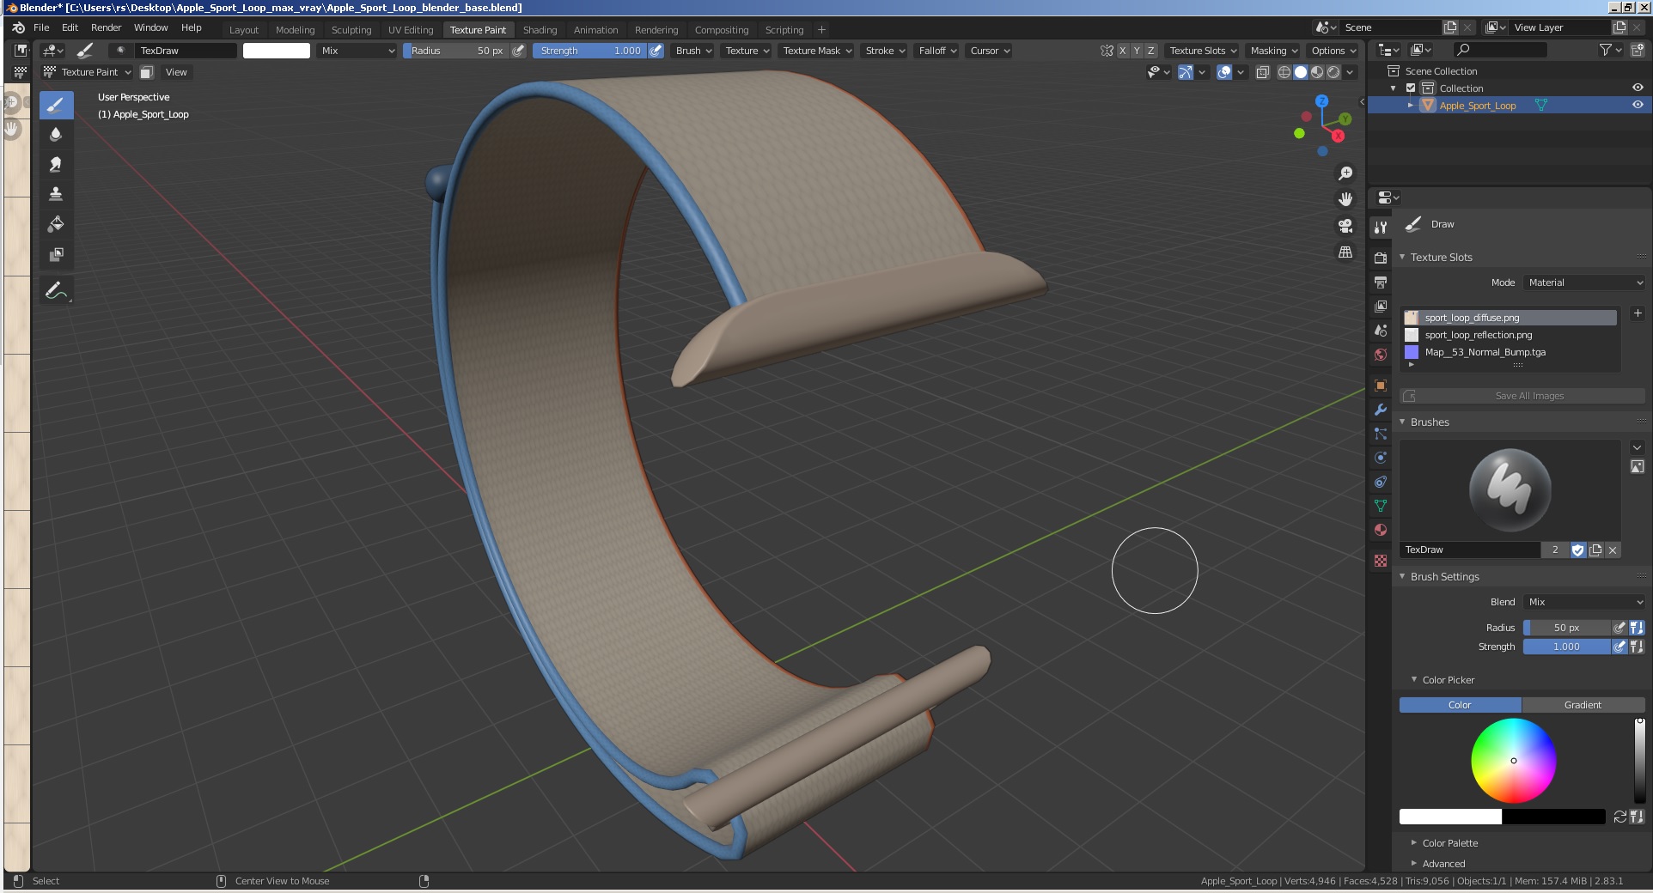Screen dimensions: 1653x893
Task: Click the Strength slider in Brush Settings
Action: point(1566,647)
